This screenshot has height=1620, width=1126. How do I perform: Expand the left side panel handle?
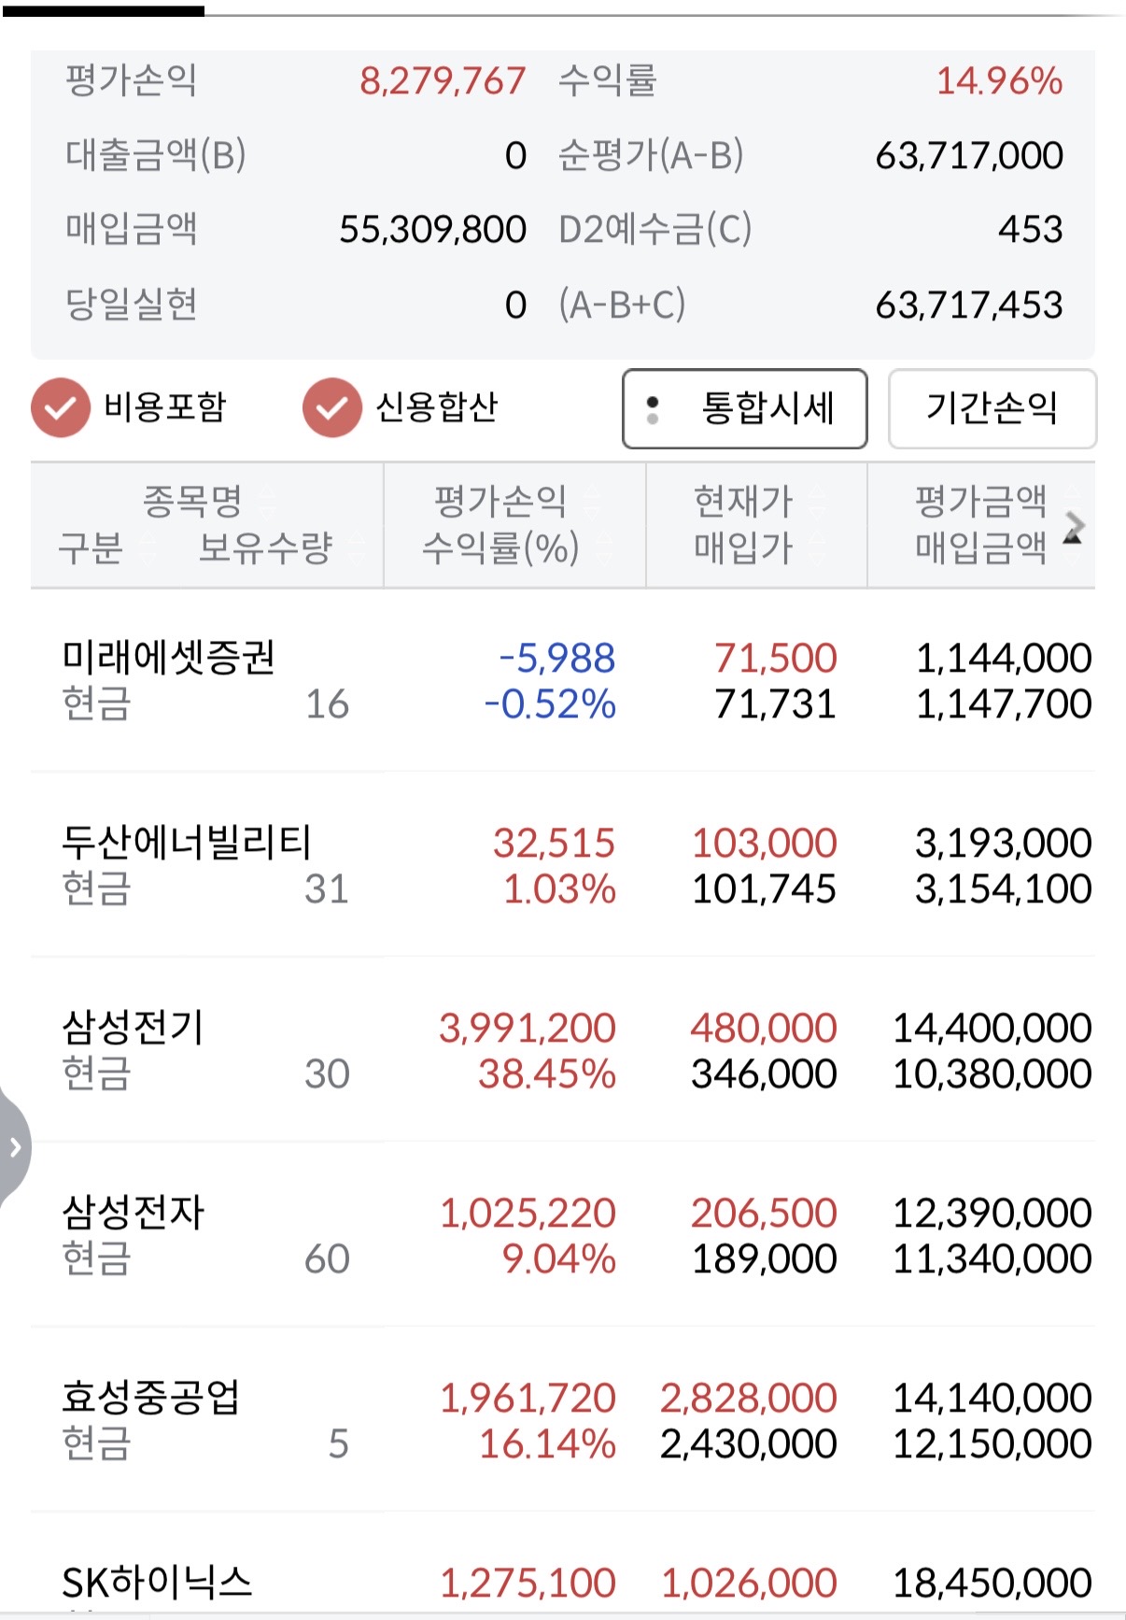point(14,1146)
